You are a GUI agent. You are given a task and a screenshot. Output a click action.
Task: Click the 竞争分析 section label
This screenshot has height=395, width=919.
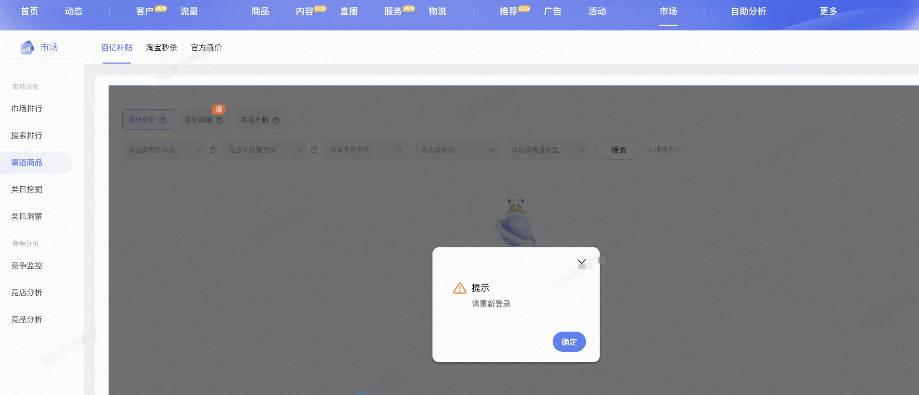pos(25,244)
